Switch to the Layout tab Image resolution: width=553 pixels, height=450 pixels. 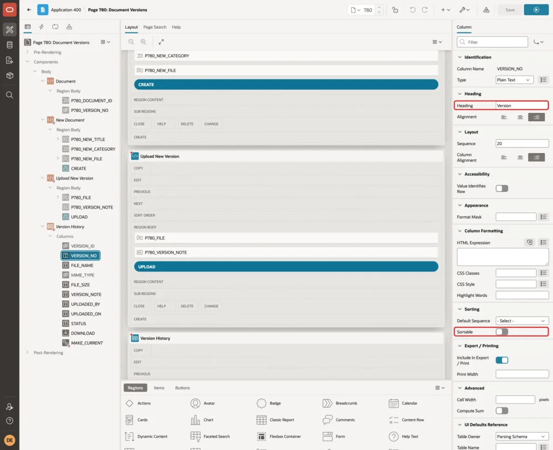click(131, 27)
